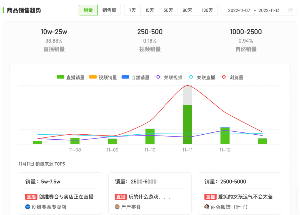Select the 7天 time range

132,10
